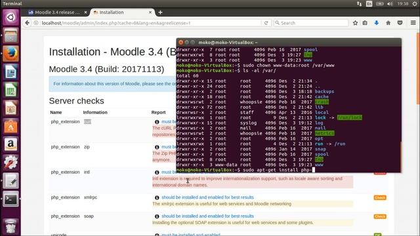
Task: Open Firefox downloads arrow
Action: pos(376,23)
